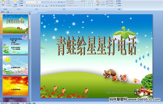Click the Grow Font icon
Viewport: 163px width, 104px height.
(43, 2)
